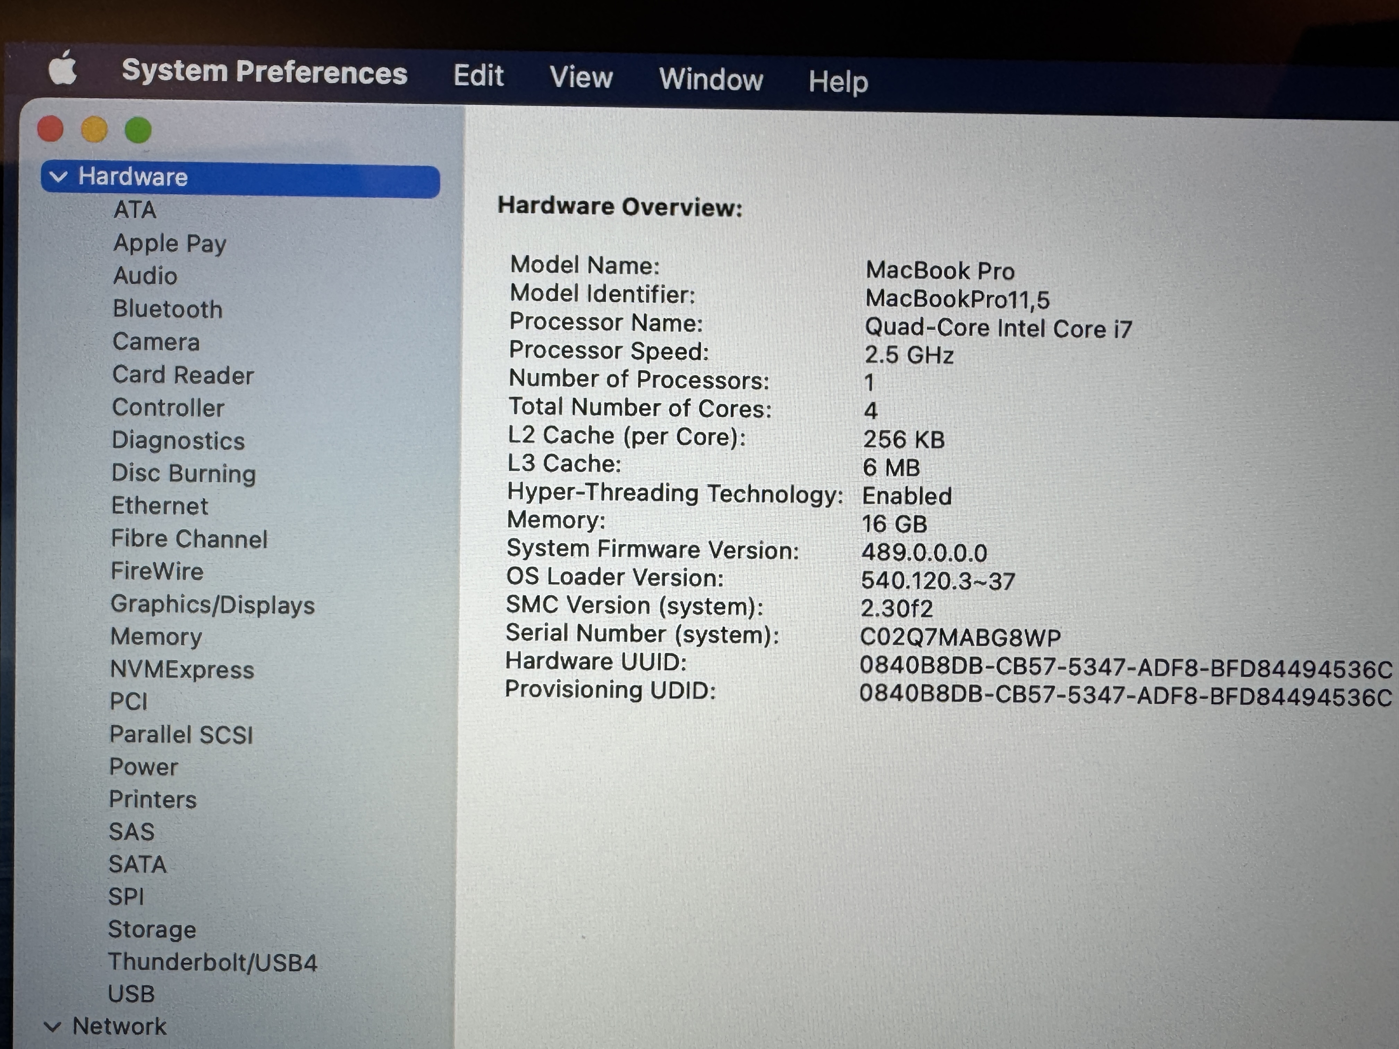
Task: Select Power in the sidebar
Action: click(x=144, y=767)
